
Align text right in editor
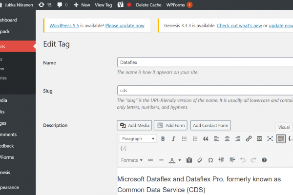click(238, 138)
